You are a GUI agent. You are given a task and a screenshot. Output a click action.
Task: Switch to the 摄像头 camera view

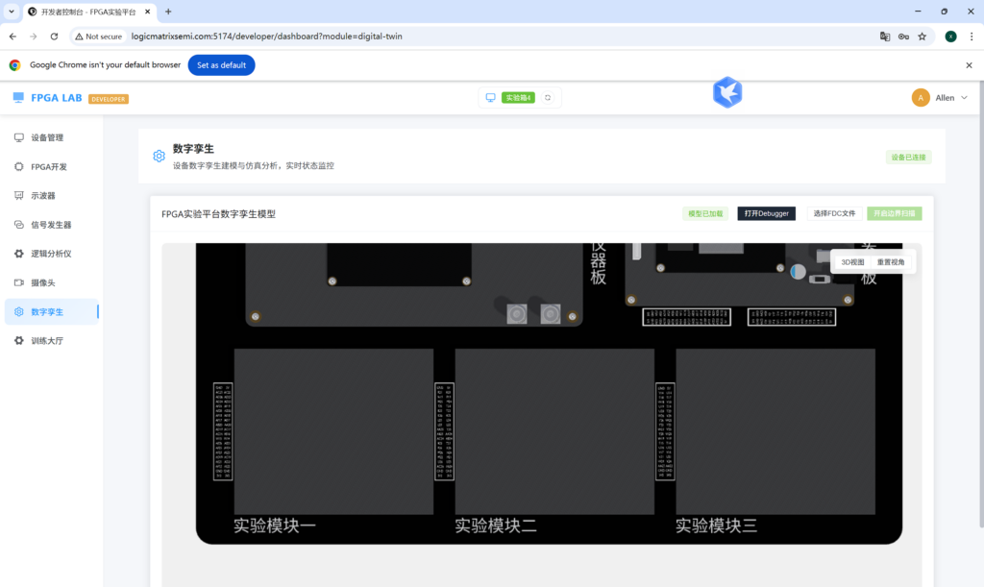[x=43, y=282]
